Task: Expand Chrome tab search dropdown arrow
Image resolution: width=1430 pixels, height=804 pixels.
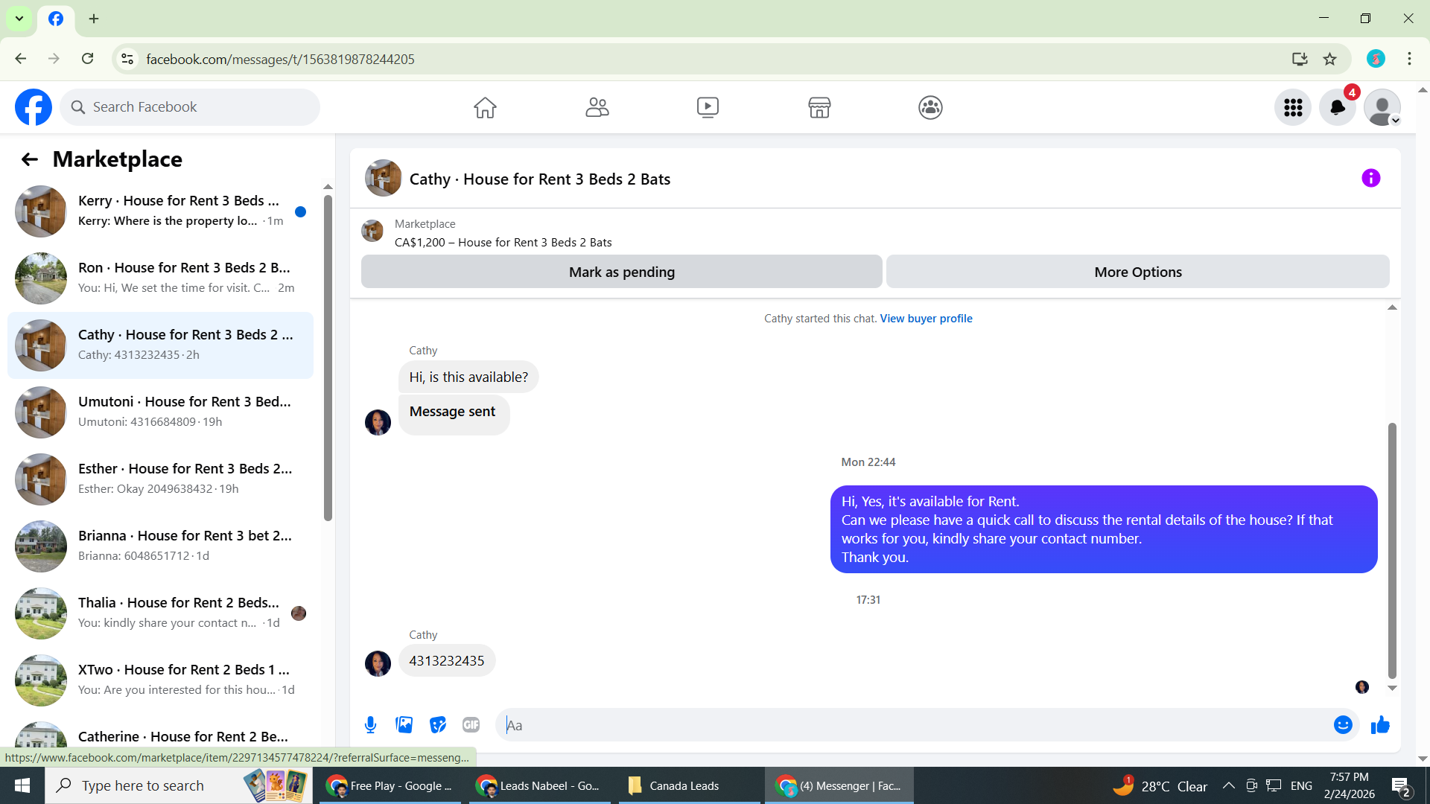Action: 19,19
